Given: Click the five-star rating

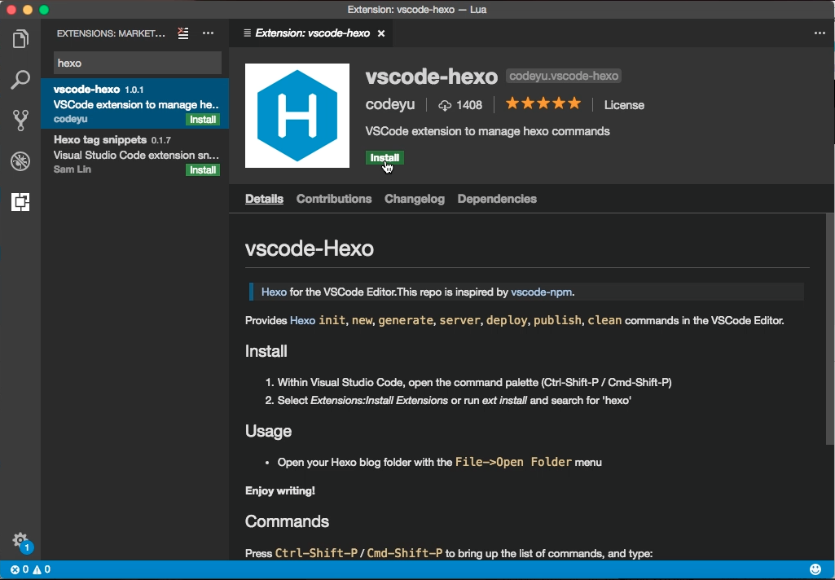Looking at the screenshot, I should click(x=543, y=103).
